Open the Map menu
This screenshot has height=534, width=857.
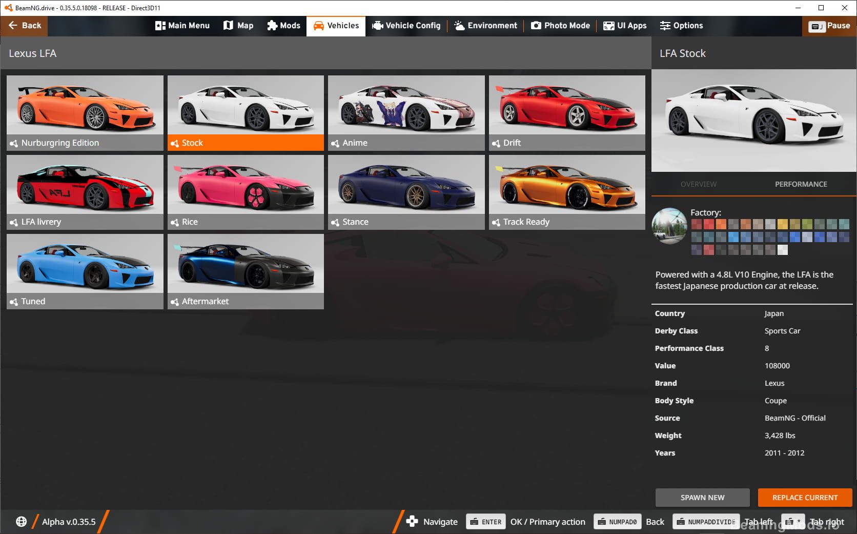point(238,26)
